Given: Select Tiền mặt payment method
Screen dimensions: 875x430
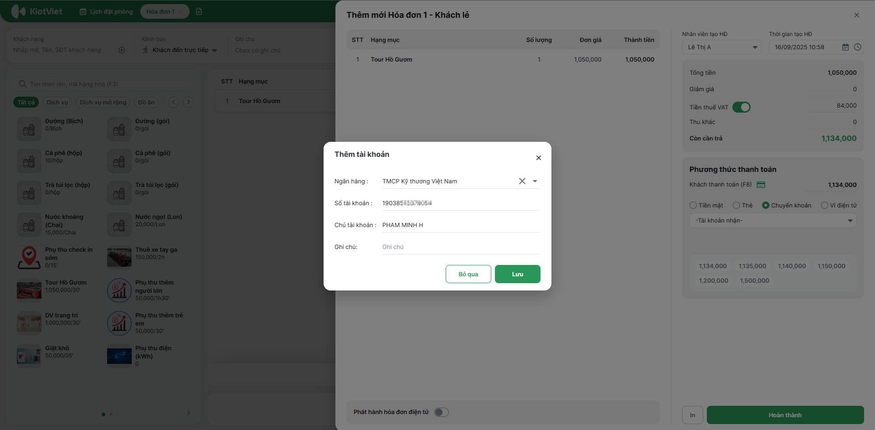Looking at the screenshot, I should 693,205.
